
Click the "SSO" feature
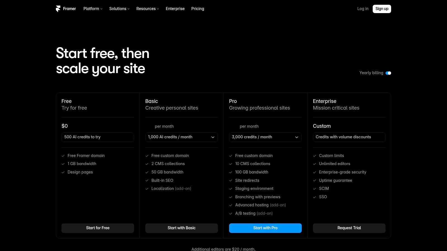323,197
